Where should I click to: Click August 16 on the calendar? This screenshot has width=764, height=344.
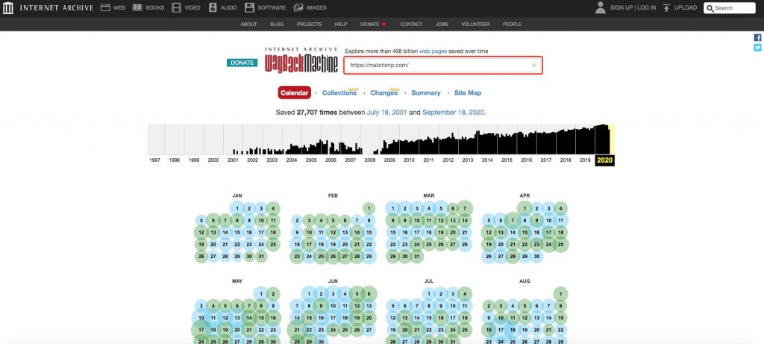489,330
